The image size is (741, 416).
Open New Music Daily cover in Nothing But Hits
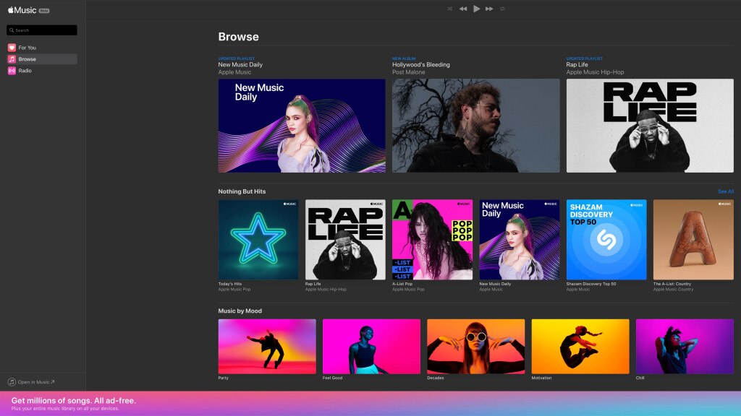click(520, 240)
